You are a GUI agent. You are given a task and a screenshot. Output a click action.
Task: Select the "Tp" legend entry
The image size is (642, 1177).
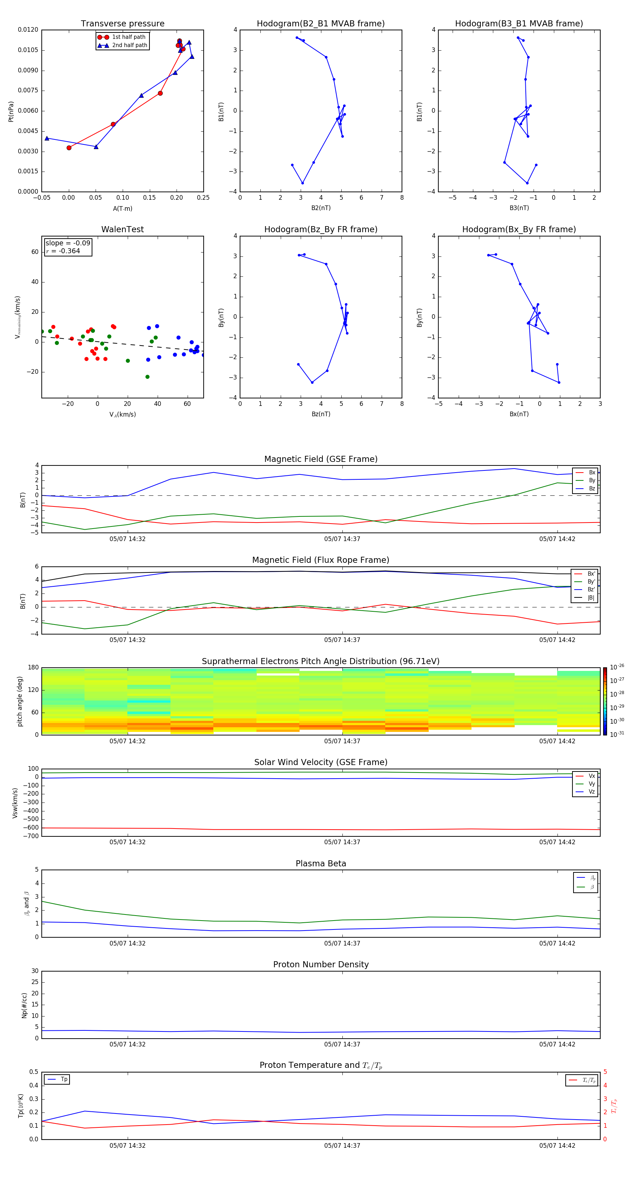coord(57,1080)
